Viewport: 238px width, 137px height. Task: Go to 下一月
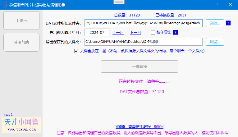(x=135, y=33)
